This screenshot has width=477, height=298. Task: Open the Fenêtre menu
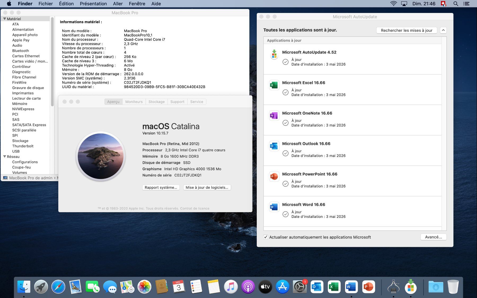137,4
